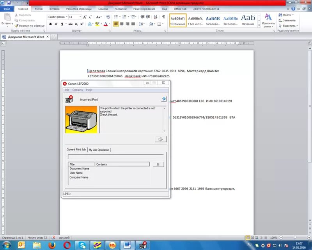Switch to My Job Operation tab
Viewport: 312px width, 250px height.
click(99, 150)
